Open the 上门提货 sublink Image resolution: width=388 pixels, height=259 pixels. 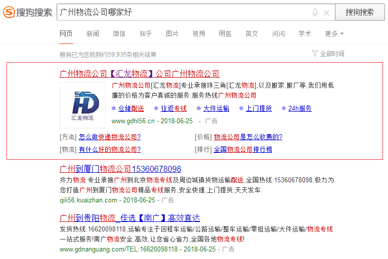tap(259, 108)
